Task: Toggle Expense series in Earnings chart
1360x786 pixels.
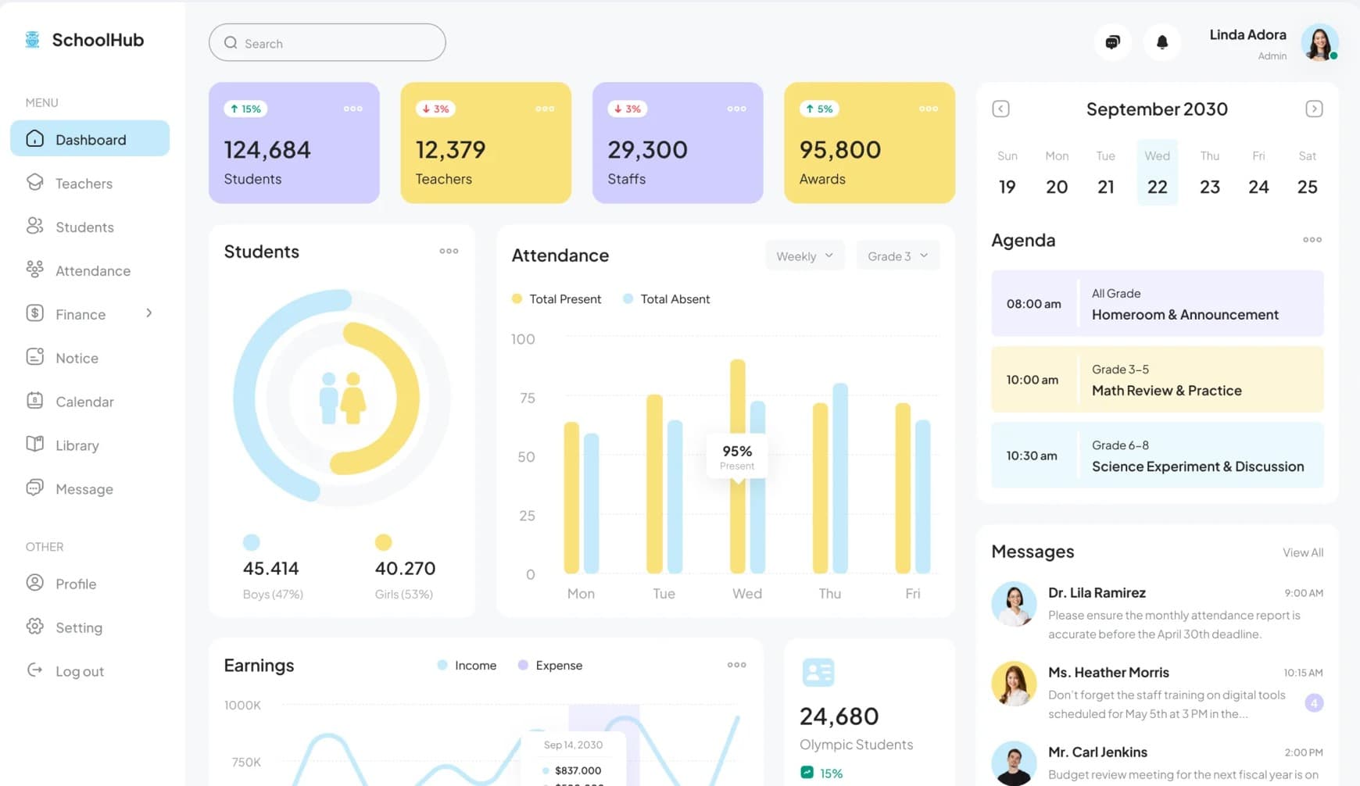Action: pyautogui.click(x=550, y=666)
